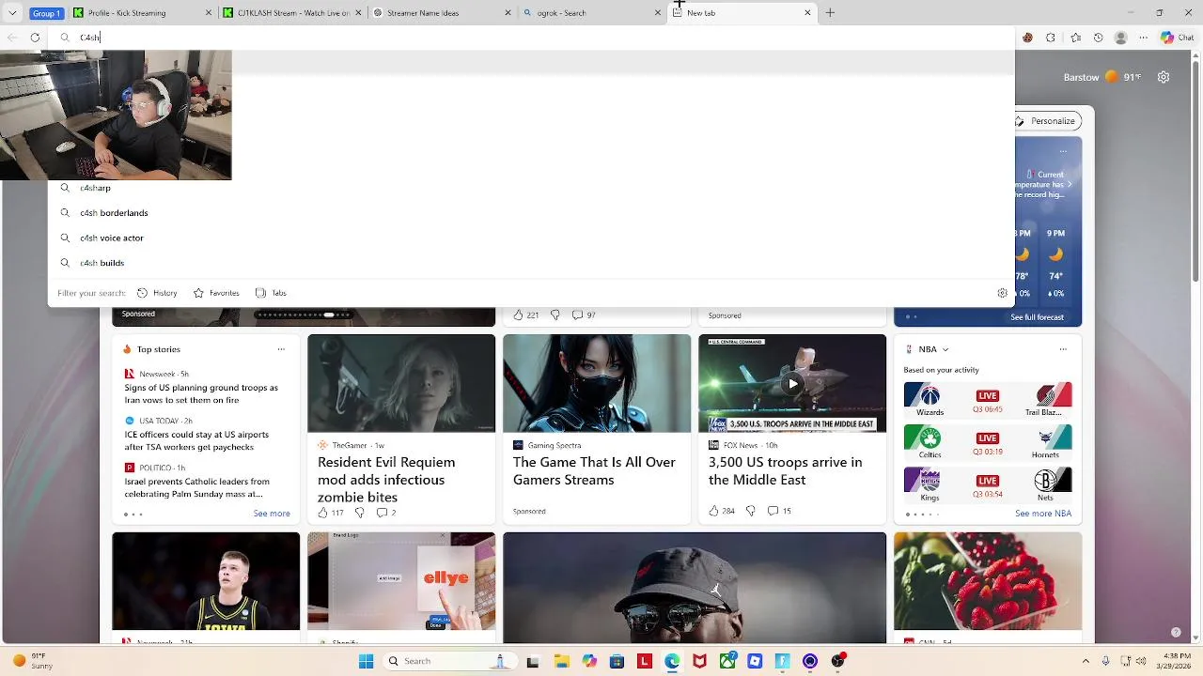
Task: Dislike the Resident Evil Requiem article
Action: (359, 513)
